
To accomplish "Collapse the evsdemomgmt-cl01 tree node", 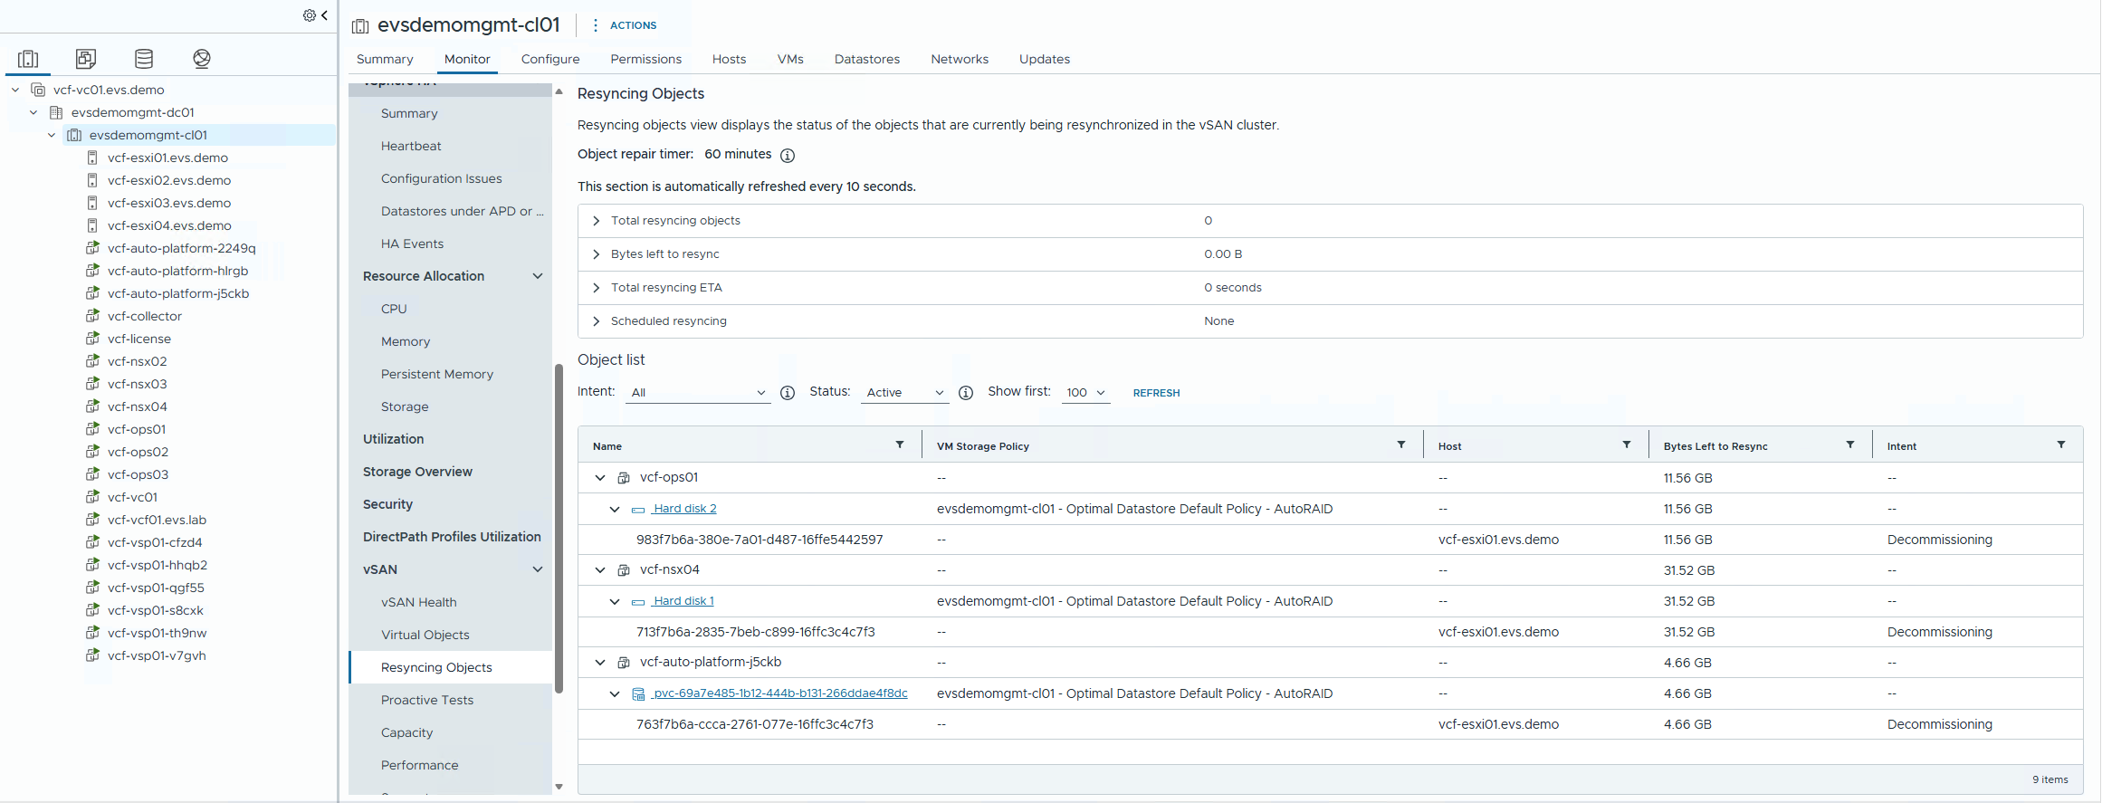I will pyautogui.click(x=52, y=135).
